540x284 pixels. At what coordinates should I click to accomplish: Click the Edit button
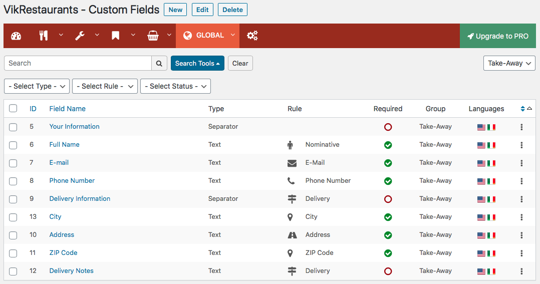click(x=202, y=10)
